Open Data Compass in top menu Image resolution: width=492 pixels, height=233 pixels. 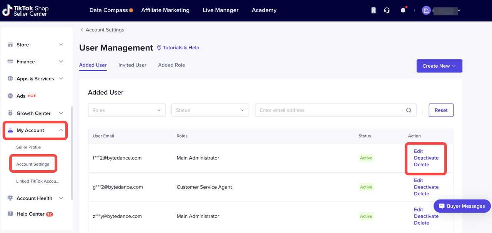(x=108, y=10)
